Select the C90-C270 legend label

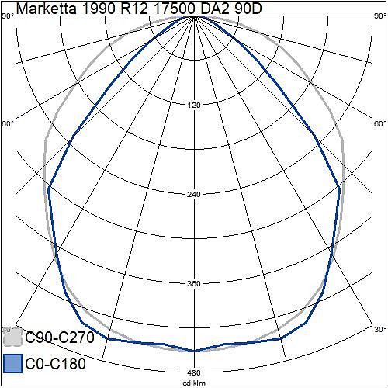coord(60,338)
